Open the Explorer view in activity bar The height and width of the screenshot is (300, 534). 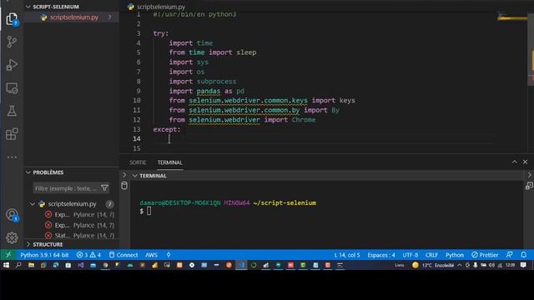pyautogui.click(x=12, y=19)
